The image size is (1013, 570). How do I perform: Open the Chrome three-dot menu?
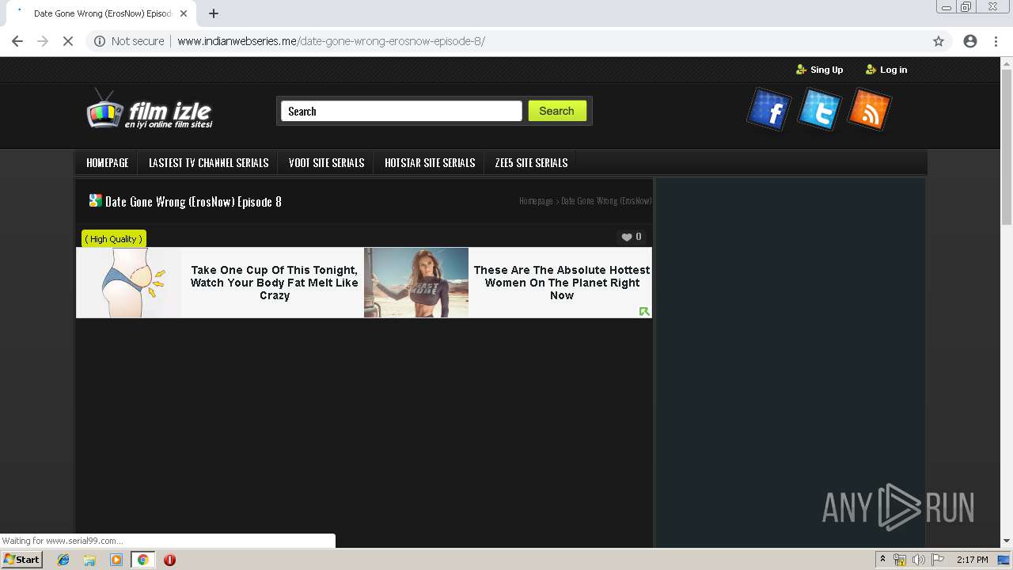tap(996, 41)
